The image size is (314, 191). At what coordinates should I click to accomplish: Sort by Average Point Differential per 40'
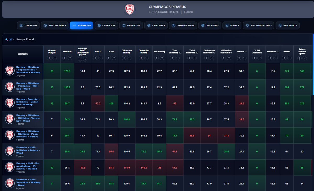[x=80, y=59]
